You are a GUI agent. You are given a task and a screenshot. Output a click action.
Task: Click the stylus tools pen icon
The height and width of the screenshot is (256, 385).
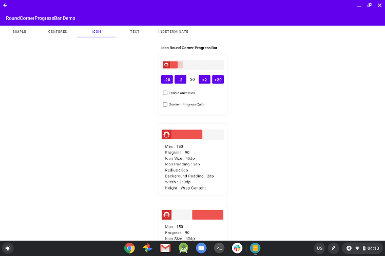coord(334,248)
